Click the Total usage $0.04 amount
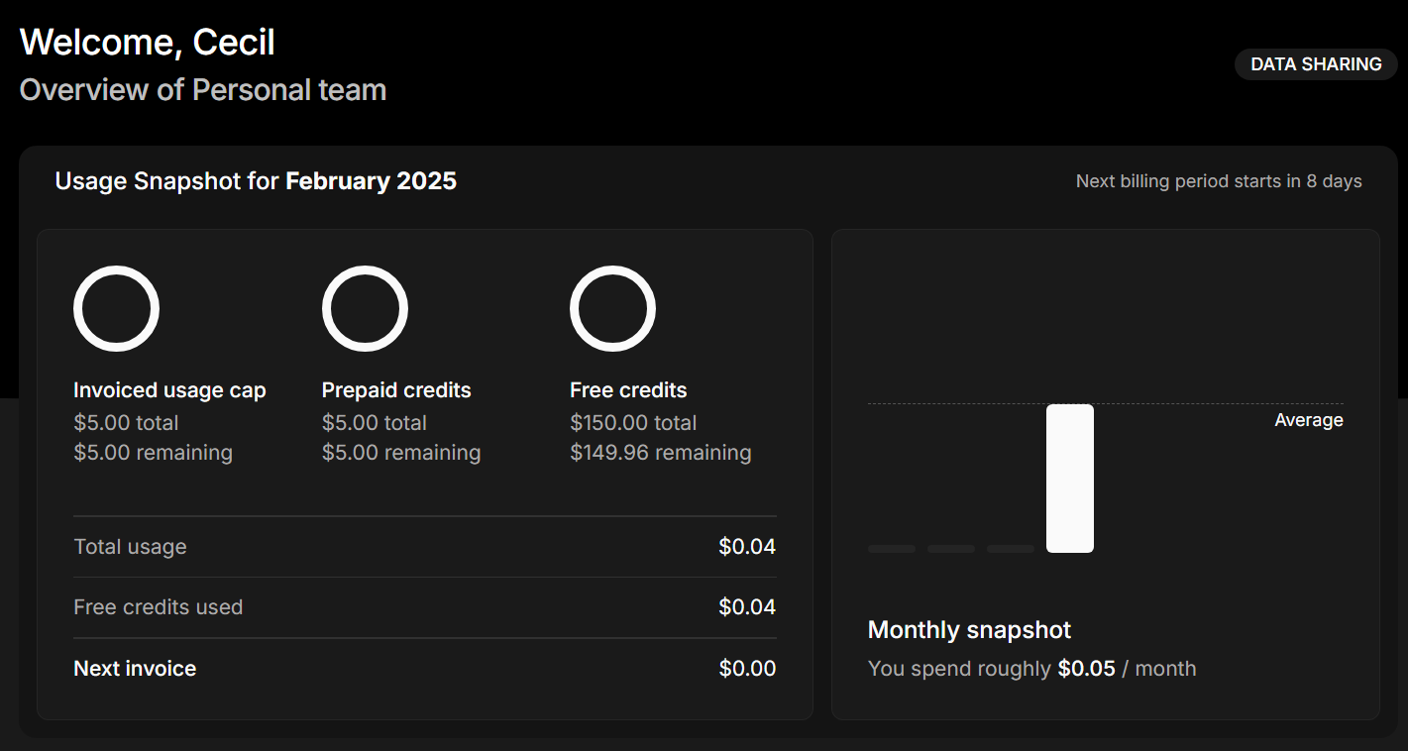This screenshot has width=1408, height=751. (747, 547)
